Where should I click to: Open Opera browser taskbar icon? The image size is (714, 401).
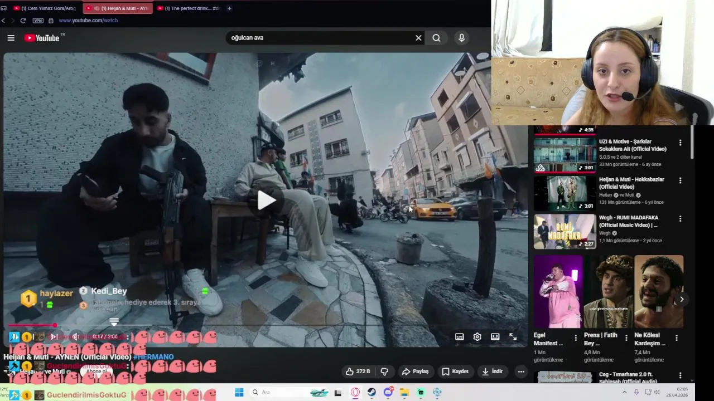click(355, 393)
